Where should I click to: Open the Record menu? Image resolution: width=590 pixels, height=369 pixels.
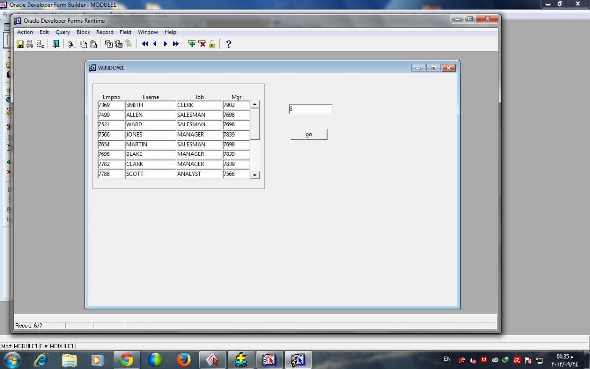pyautogui.click(x=105, y=32)
